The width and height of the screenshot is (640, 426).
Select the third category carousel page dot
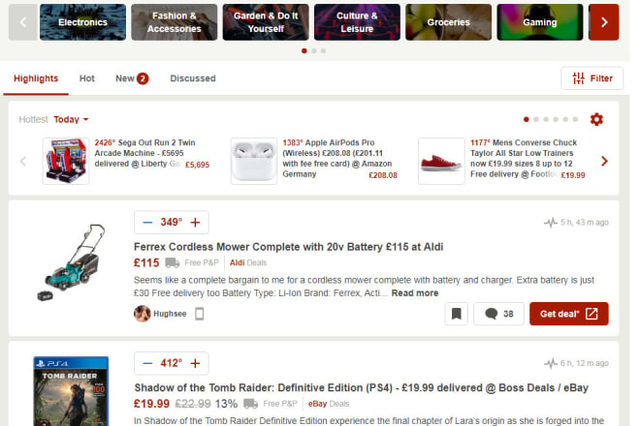(x=323, y=51)
